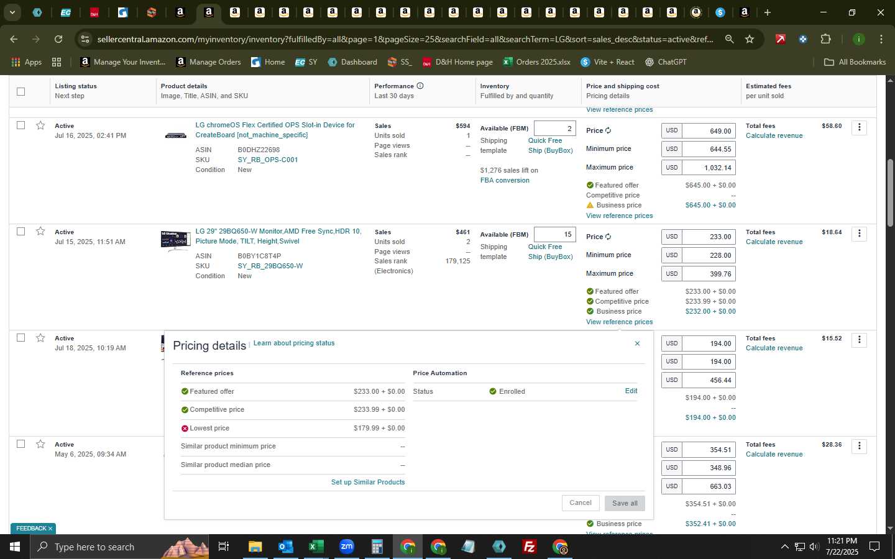
Task: Reload the browser page
Action: click(58, 39)
